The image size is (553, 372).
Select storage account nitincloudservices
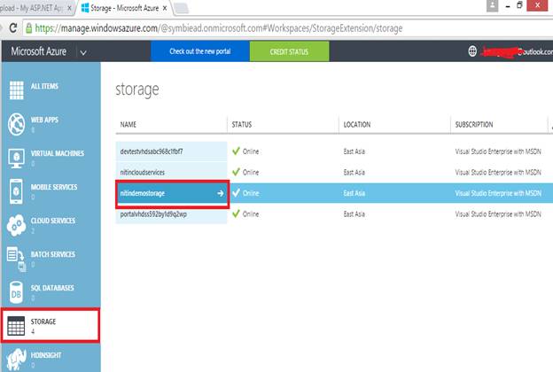143,173
